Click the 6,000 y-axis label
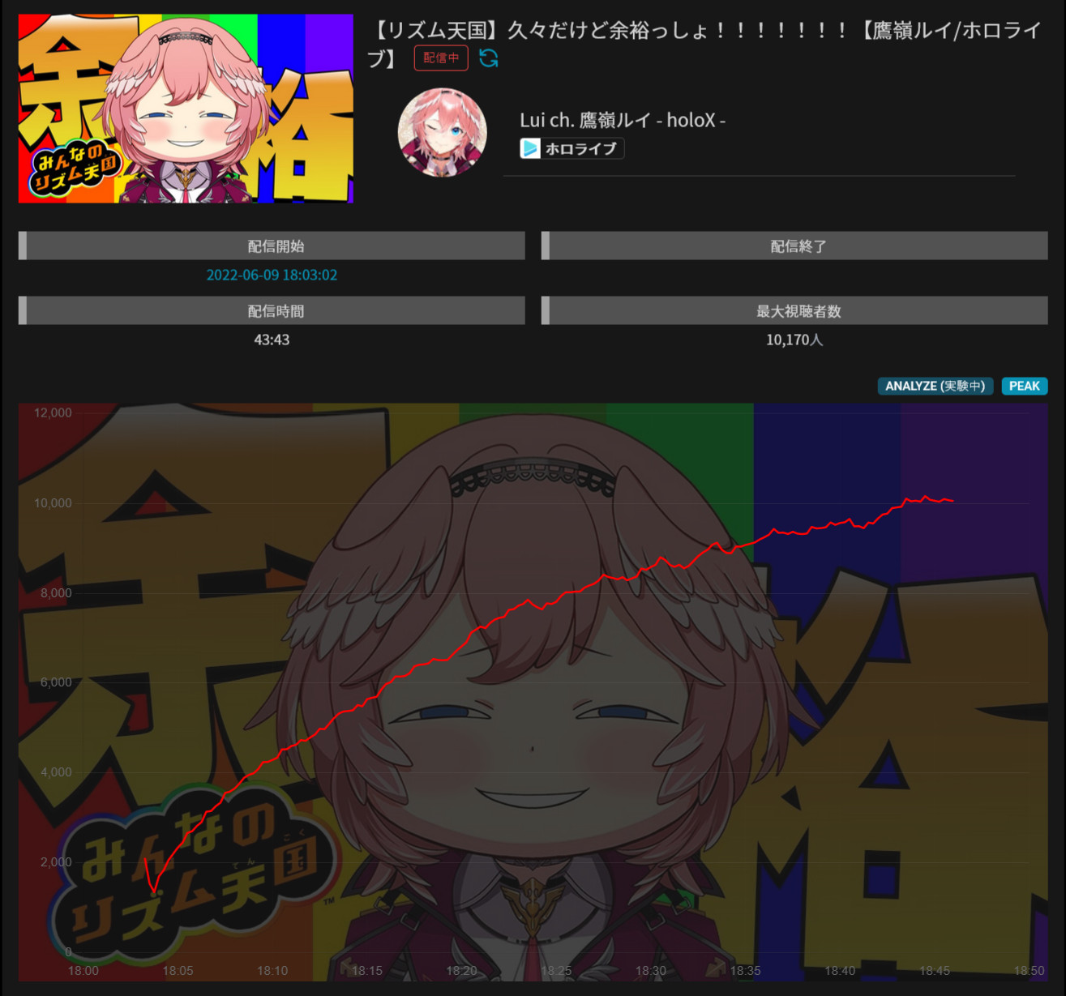The image size is (1066, 996). (56, 682)
